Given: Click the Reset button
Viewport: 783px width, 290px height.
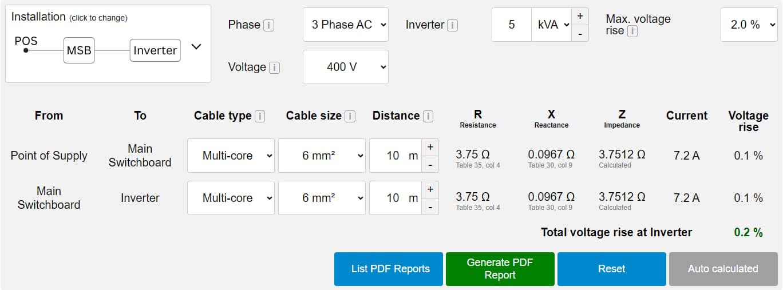Looking at the screenshot, I should pos(611,269).
